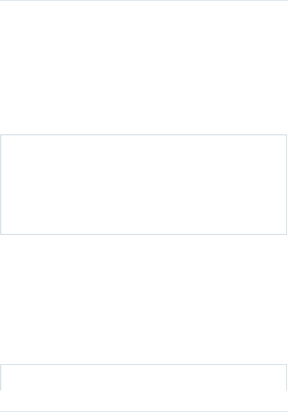Click the right border of the lower box
This screenshot has height=412, width=288.
(286, 377)
